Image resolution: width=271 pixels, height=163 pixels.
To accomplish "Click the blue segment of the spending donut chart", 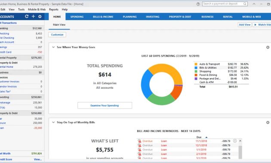I will tap(146, 84).
